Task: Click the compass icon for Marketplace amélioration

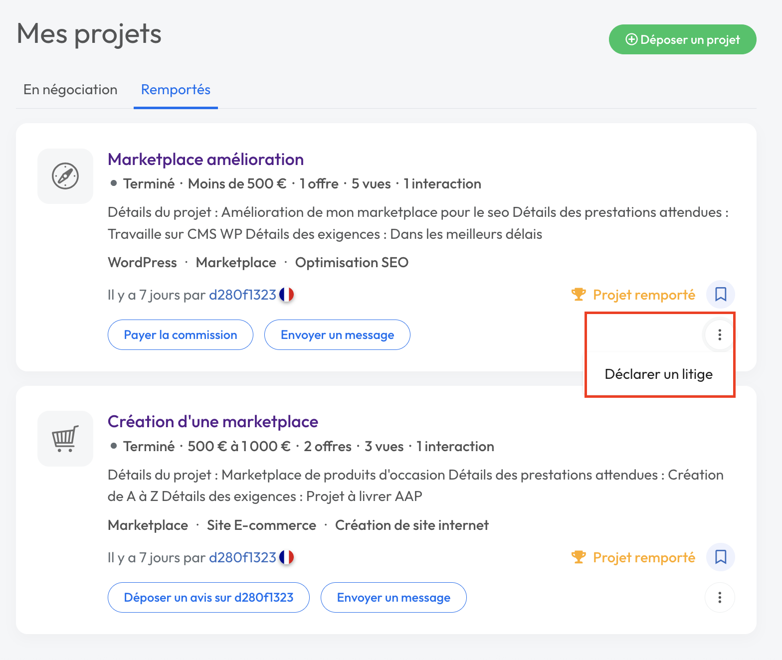Action: tap(65, 176)
